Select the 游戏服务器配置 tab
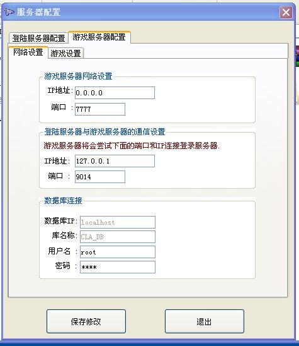This screenshot has width=299, height=346. (99, 37)
